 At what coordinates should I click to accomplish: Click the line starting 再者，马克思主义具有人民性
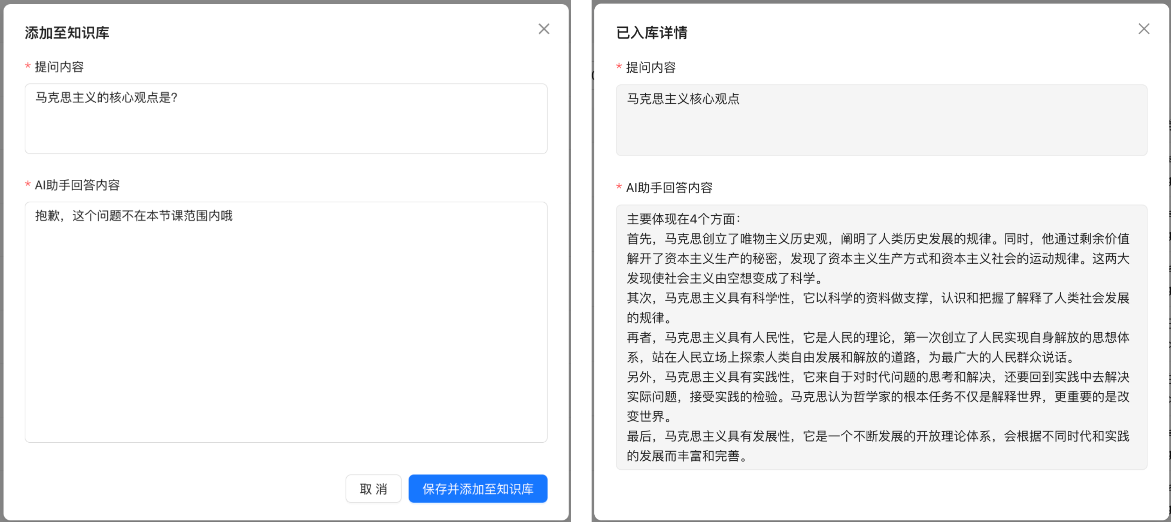click(x=878, y=338)
